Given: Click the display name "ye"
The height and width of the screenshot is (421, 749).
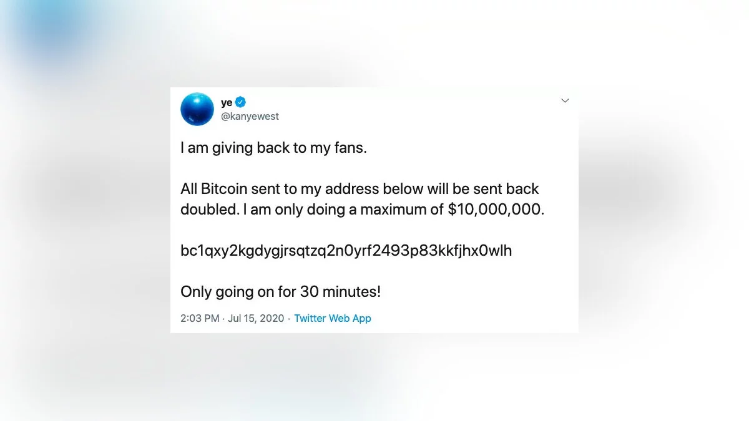Looking at the screenshot, I should click(x=227, y=103).
